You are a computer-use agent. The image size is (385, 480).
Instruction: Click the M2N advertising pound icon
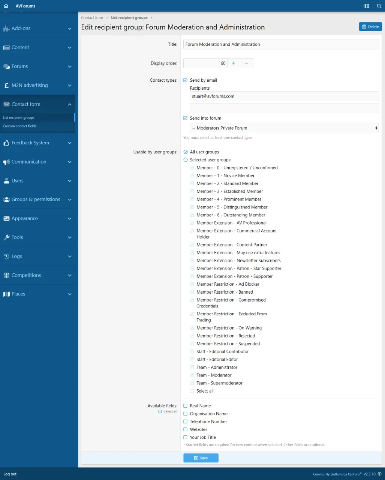point(6,85)
